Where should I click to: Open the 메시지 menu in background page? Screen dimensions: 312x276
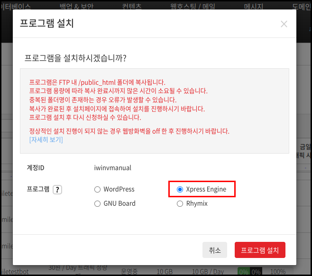(x=254, y=6)
